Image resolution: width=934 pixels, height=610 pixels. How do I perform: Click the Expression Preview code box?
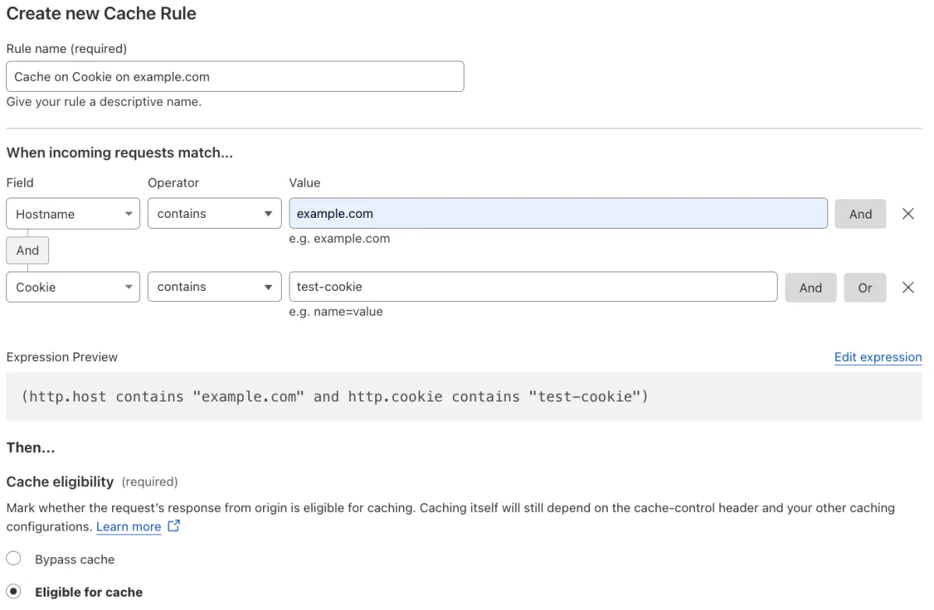467,397
